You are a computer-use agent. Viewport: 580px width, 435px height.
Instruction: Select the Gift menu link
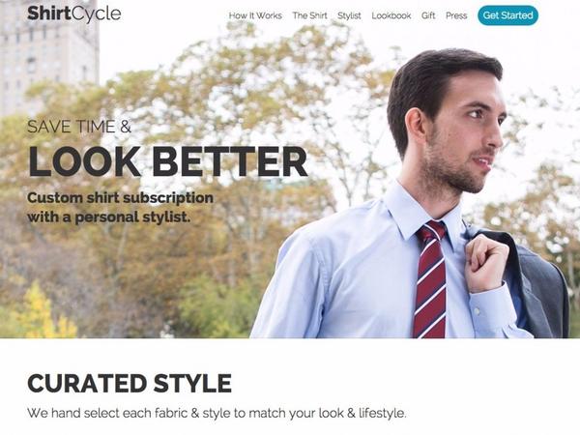[x=428, y=15]
